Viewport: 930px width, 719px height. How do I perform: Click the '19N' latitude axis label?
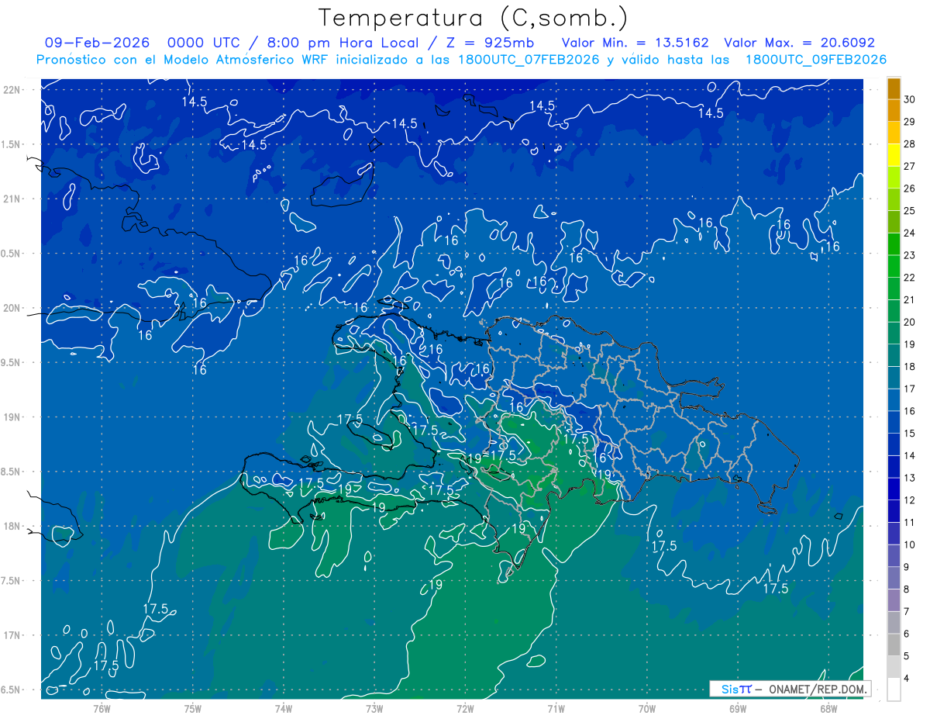(x=12, y=417)
